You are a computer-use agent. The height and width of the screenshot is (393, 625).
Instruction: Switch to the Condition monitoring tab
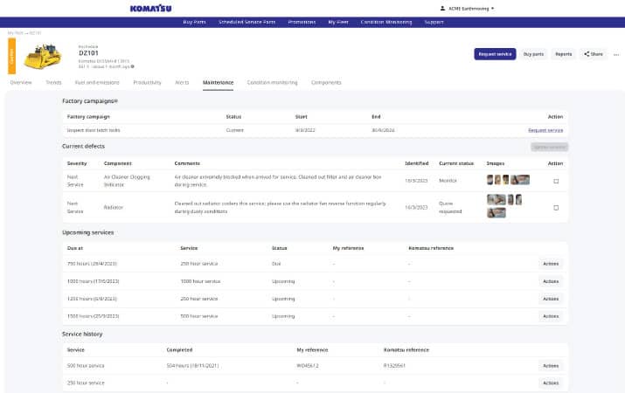point(272,83)
